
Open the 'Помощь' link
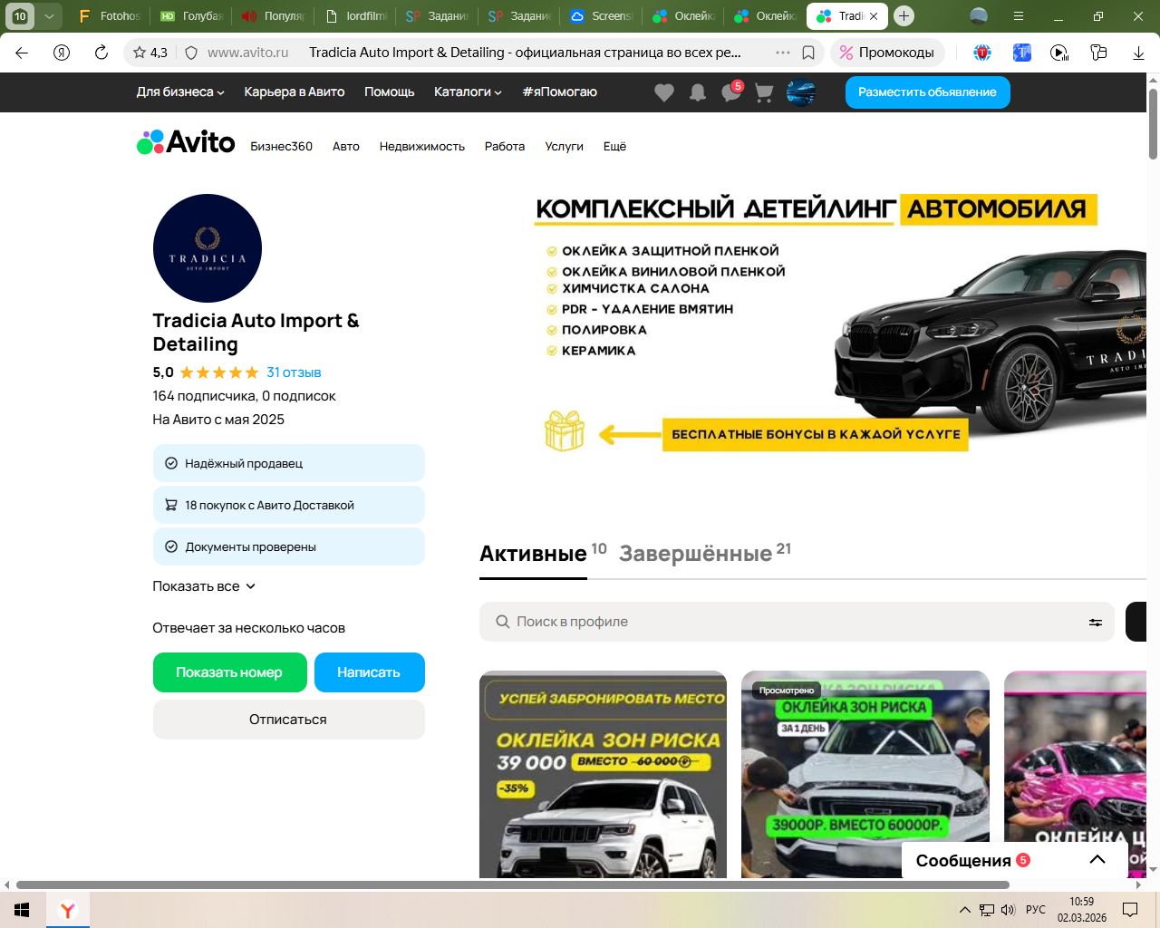click(390, 92)
